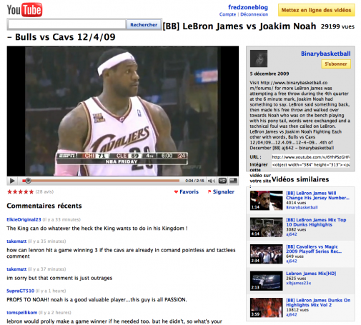The width and height of the screenshot is (361, 325).
Task: Open 'LeBron James Dunks On Highlights Mix Vol 2' link
Action: (318, 303)
